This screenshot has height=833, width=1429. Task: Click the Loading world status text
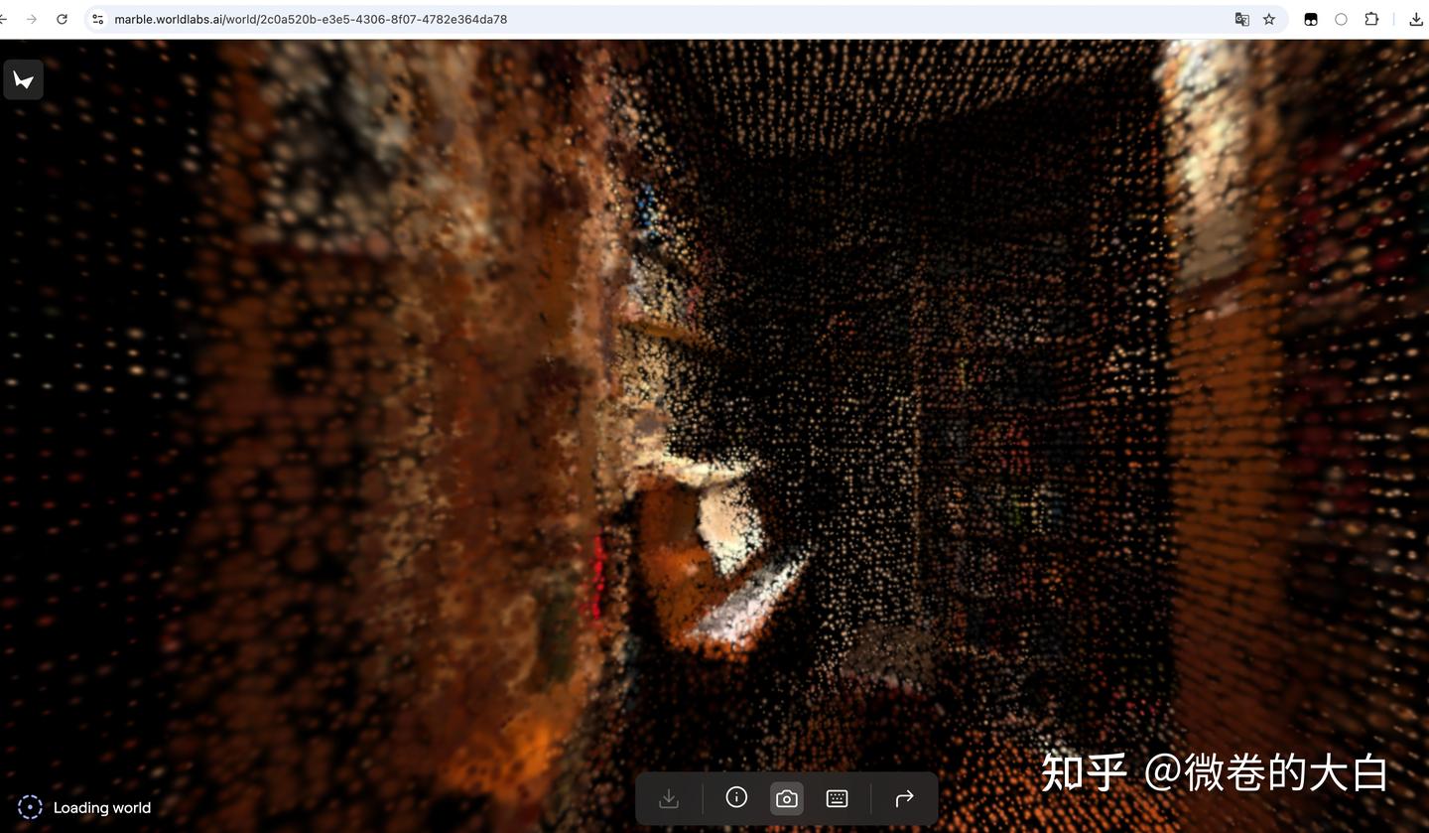[101, 807]
